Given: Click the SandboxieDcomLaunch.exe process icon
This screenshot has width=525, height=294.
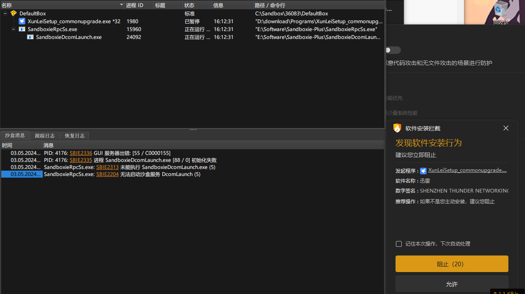Looking at the screenshot, I should 30,37.
